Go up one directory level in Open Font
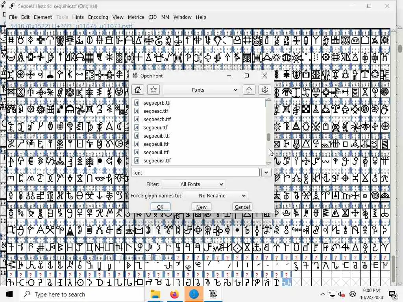 point(249,90)
